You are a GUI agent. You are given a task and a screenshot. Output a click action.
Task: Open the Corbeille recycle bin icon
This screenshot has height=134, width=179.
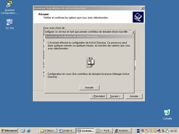click(x=167, y=114)
